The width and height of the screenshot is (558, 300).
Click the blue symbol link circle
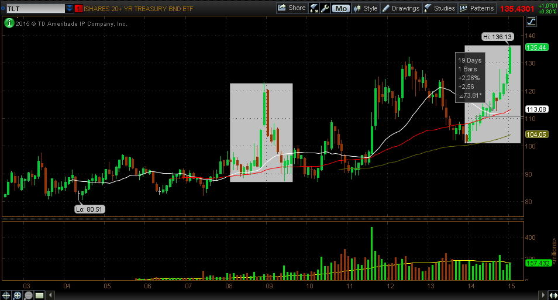tap(3, 8)
